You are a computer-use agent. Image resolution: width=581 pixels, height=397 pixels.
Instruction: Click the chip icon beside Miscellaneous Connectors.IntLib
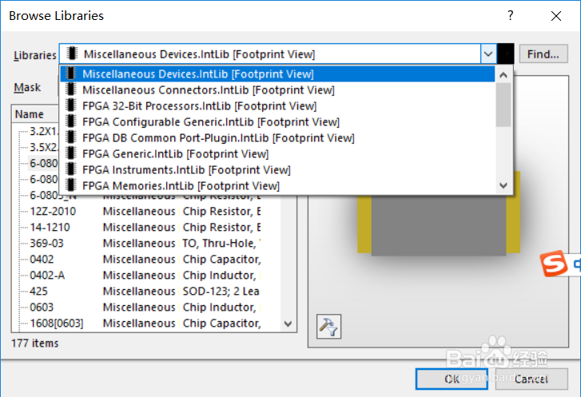(x=72, y=90)
